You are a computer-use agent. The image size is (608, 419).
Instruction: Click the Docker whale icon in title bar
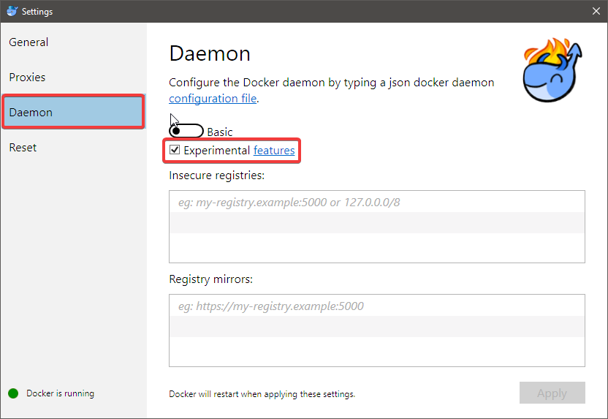11,11
